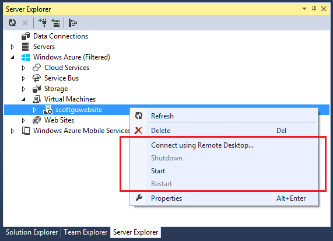Screen dimensions: 333x241
Task: Expand the Service Bus node
Action: click(23, 78)
